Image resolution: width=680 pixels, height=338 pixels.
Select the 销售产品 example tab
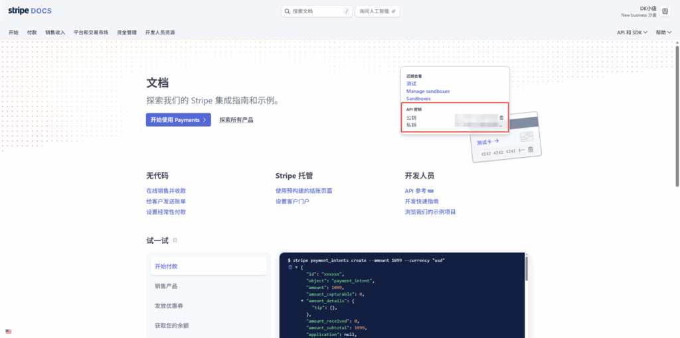(166, 286)
